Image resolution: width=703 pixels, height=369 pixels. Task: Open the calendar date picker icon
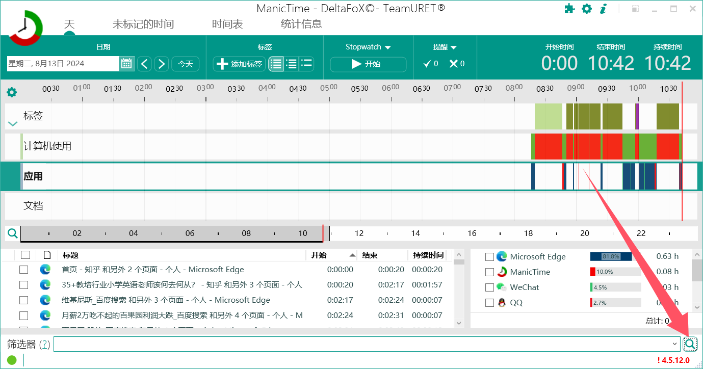coord(126,64)
